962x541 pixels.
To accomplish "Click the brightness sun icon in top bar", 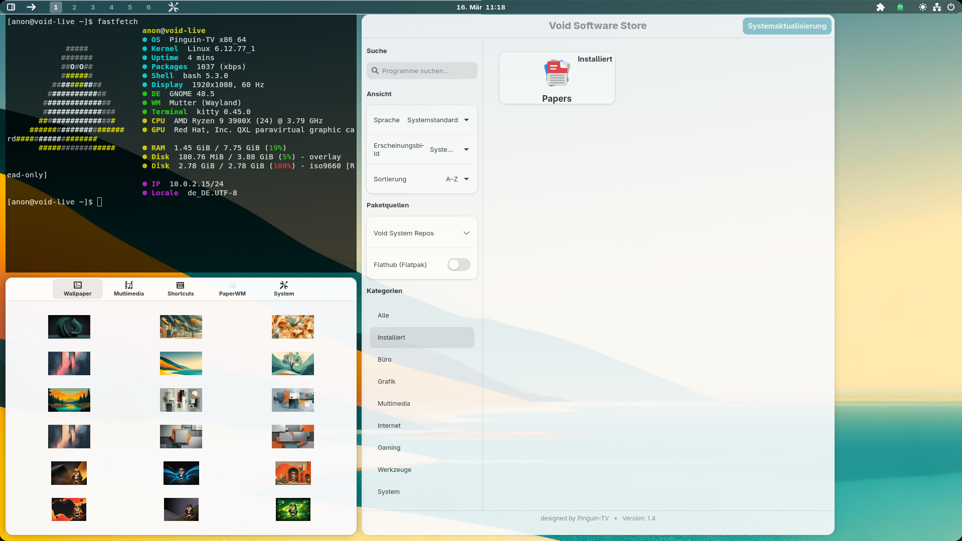I will [922, 7].
